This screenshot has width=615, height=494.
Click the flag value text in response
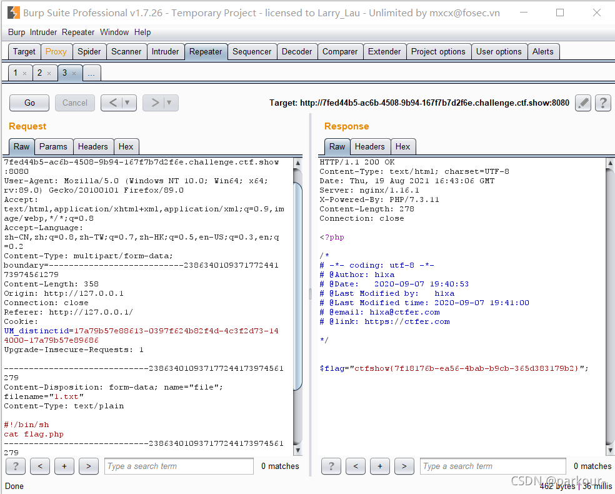pyautogui.click(x=466, y=368)
